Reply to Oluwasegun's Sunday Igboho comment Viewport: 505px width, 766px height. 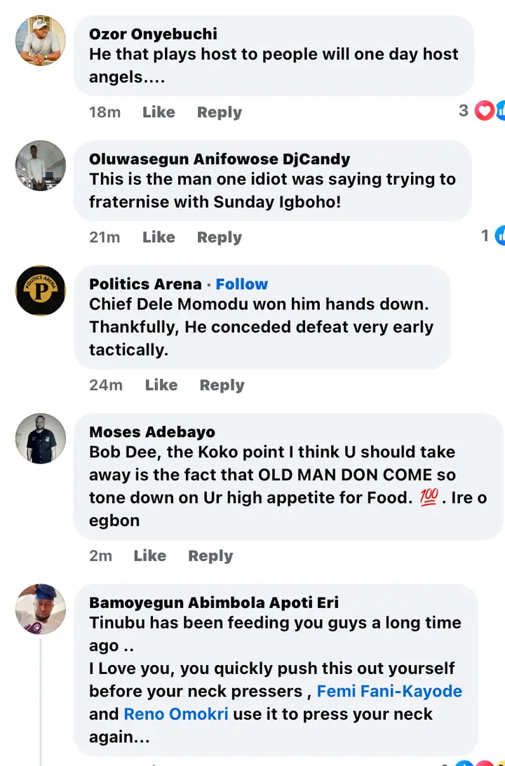219,237
